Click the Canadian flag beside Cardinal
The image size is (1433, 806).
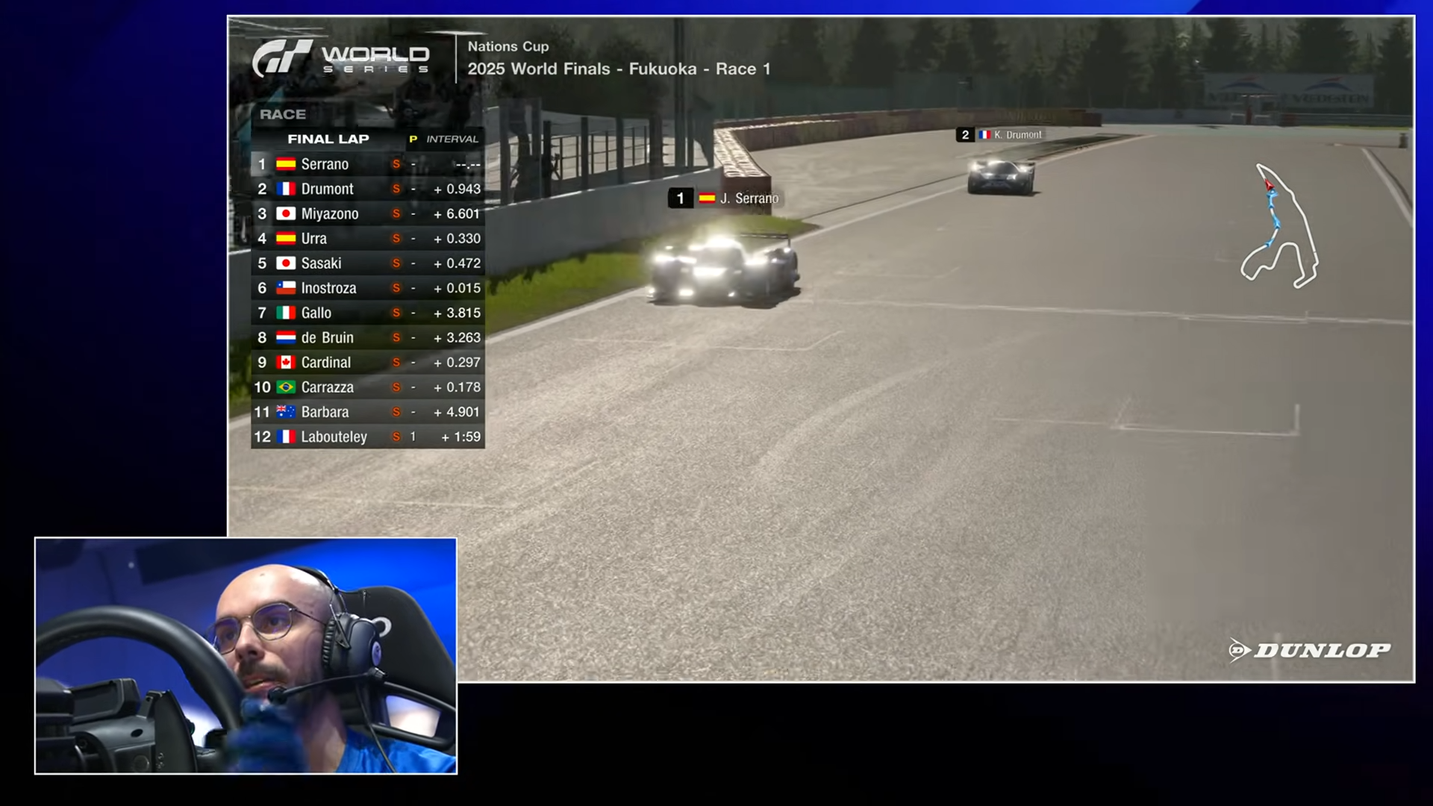(286, 363)
